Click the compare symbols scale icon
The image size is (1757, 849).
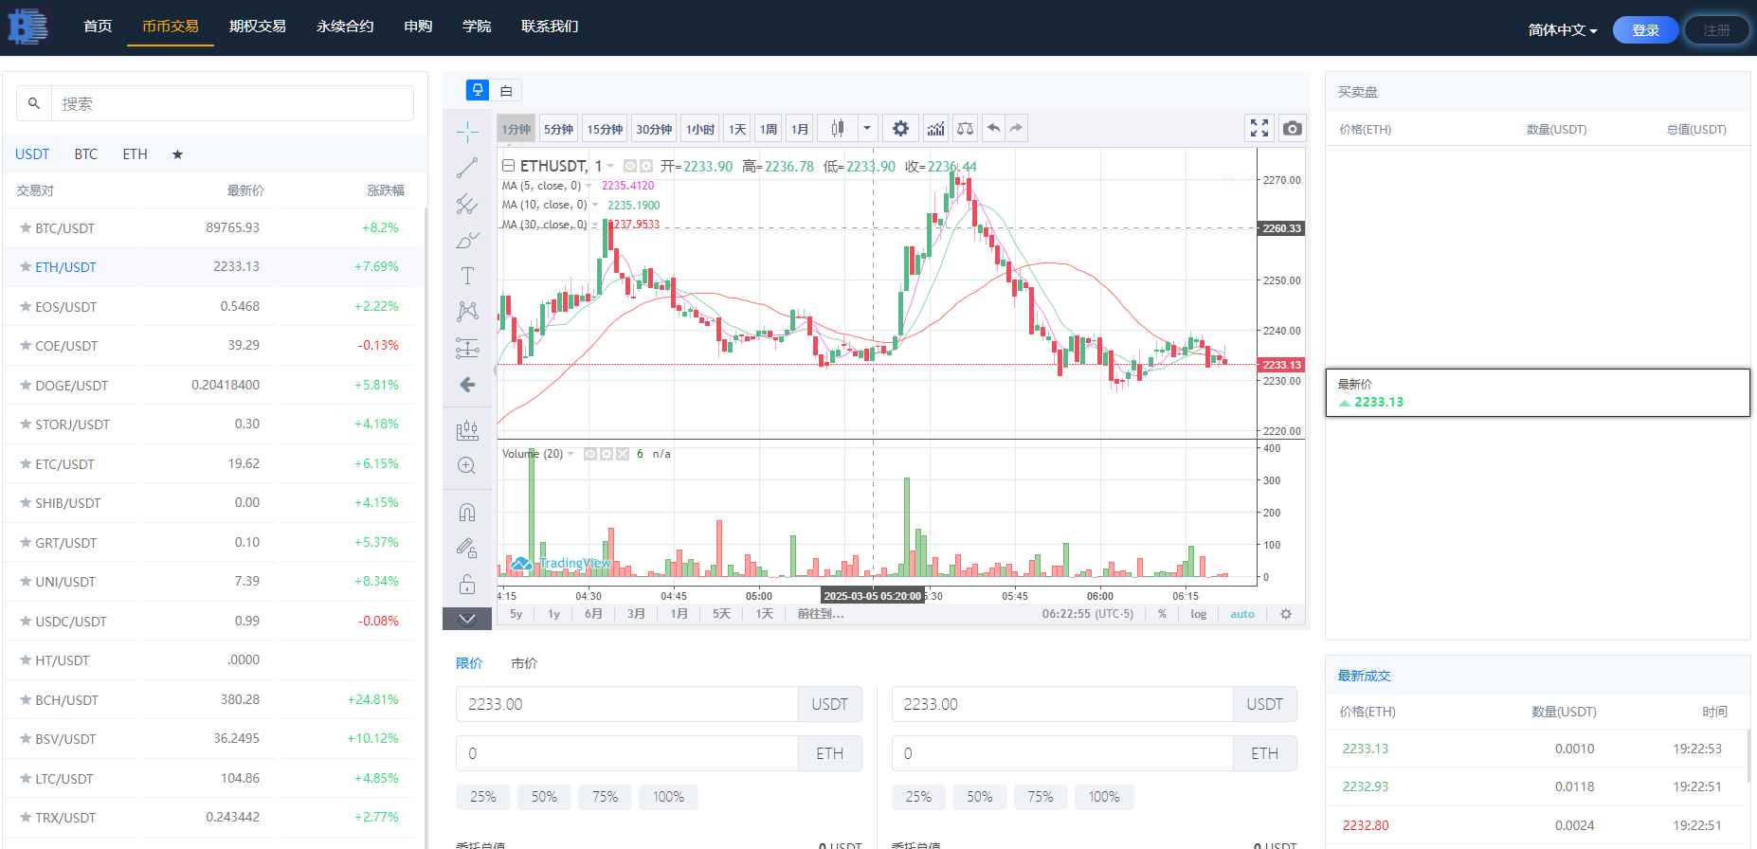[965, 129]
